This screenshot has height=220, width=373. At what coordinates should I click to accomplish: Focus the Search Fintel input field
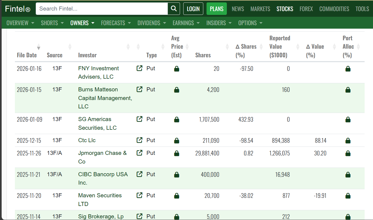point(102,9)
